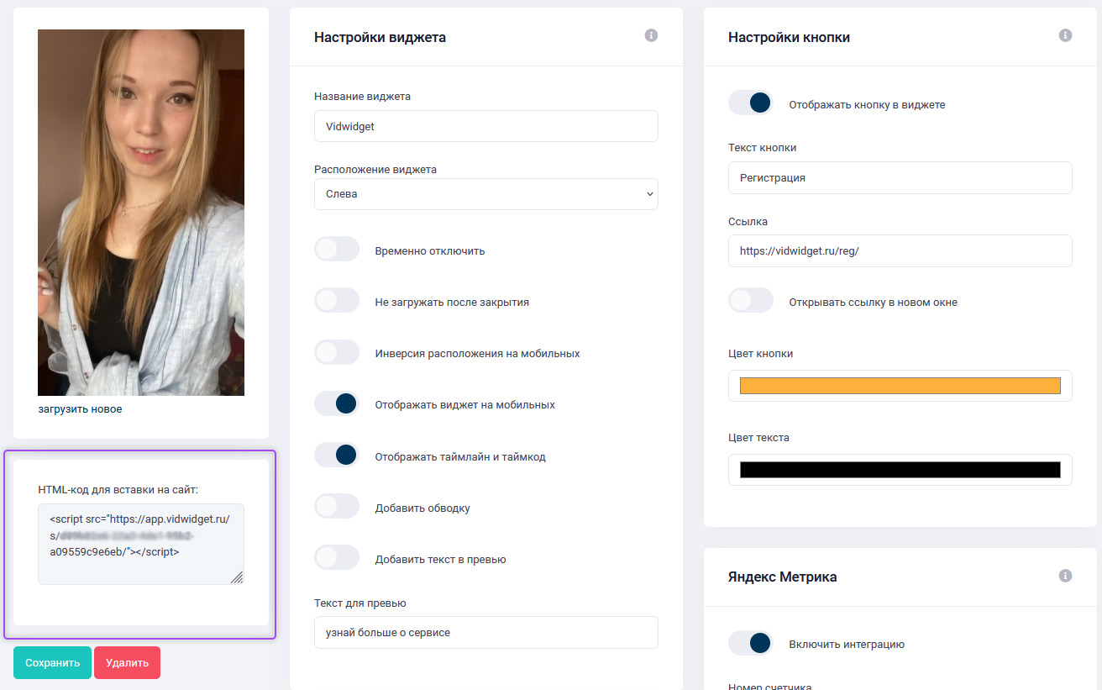Screen dimensions: 1102x690
Task: Click the Удалить button
Action: tap(127, 662)
